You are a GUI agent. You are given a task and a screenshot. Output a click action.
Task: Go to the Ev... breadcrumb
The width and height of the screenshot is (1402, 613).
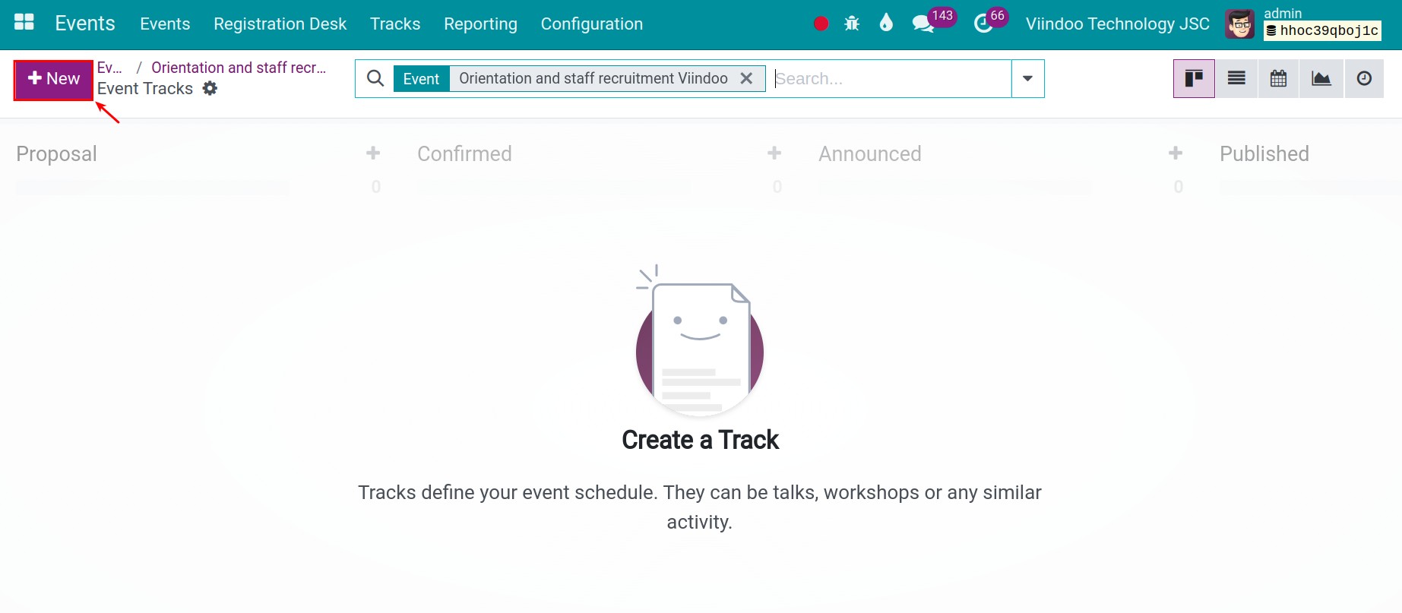(x=109, y=68)
